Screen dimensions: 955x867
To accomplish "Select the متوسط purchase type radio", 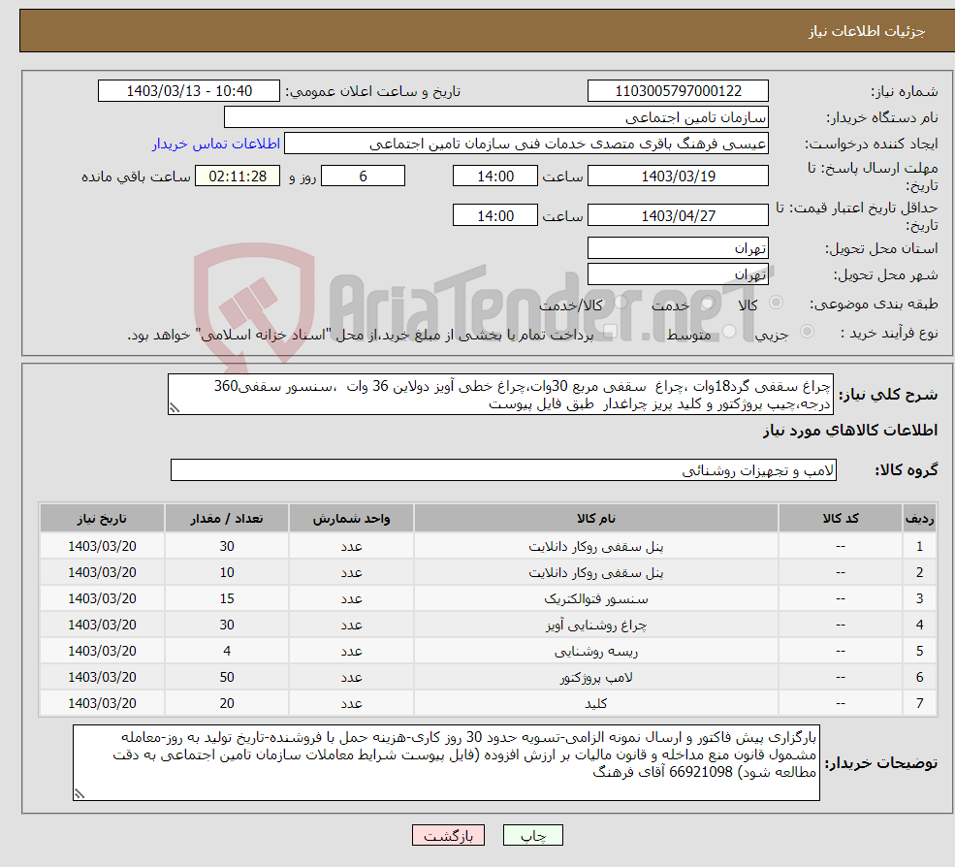I will coord(729,331).
